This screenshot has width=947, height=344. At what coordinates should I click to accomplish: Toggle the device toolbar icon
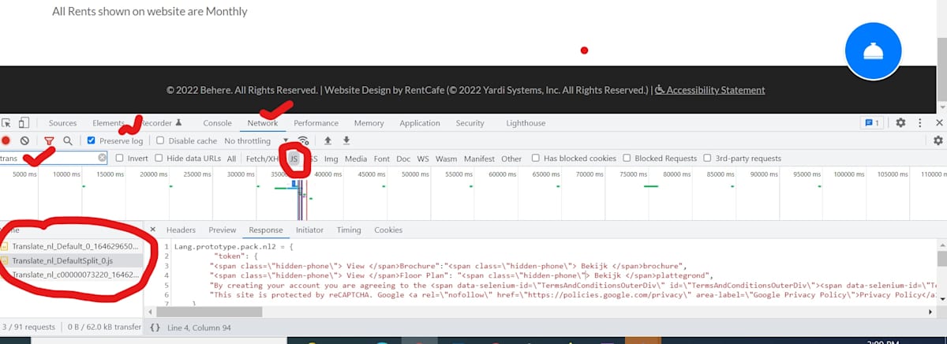tap(24, 123)
